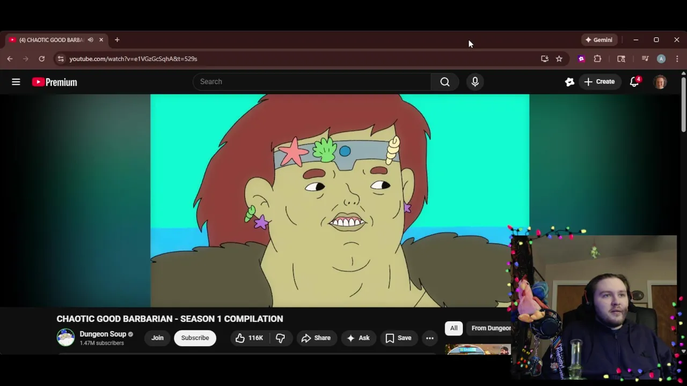
Task: Go back with browser back arrow
Action: pos(10,58)
